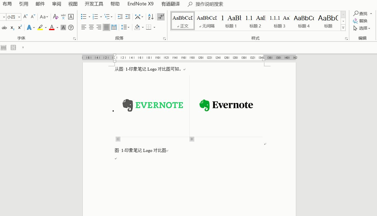Open the EndNote X9 ribbon tab
The image size is (377, 216).
click(140, 4)
